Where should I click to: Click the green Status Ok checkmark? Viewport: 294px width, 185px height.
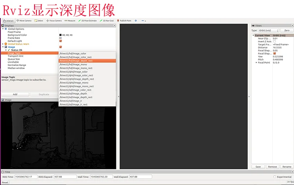(x=9, y=50)
